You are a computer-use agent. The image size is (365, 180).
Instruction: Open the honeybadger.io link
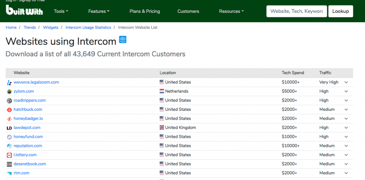(29, 119)
